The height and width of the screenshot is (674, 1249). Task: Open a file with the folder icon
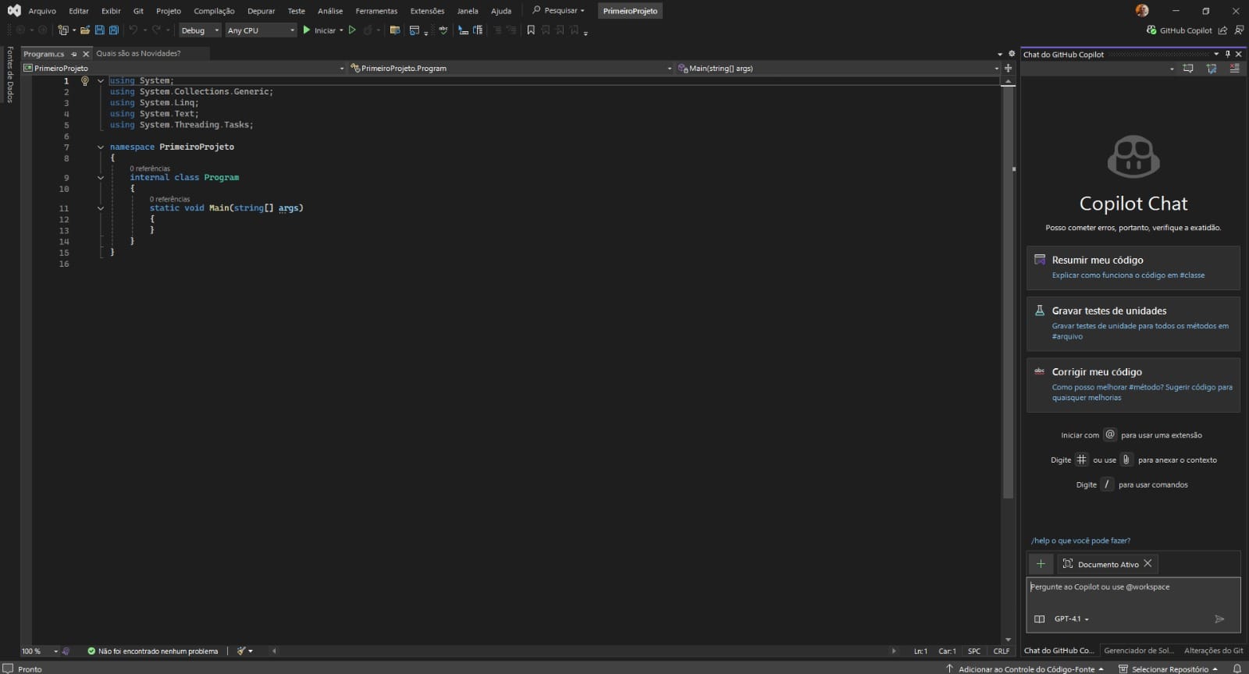[85, 30]
